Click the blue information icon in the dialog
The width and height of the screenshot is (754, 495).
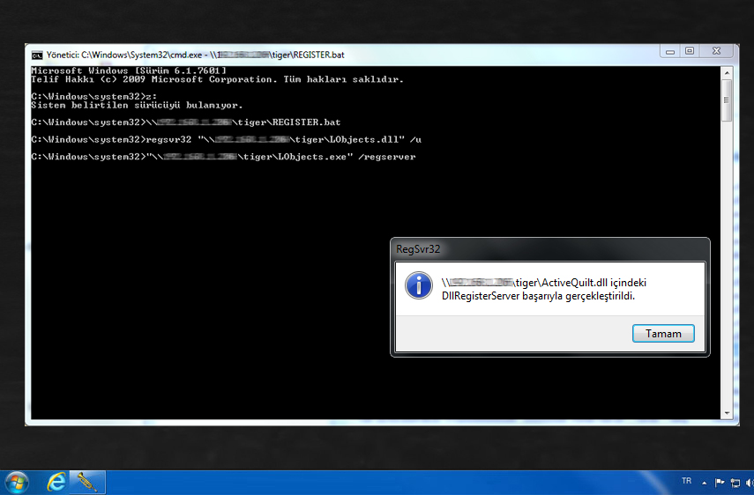tap(418, 285)
